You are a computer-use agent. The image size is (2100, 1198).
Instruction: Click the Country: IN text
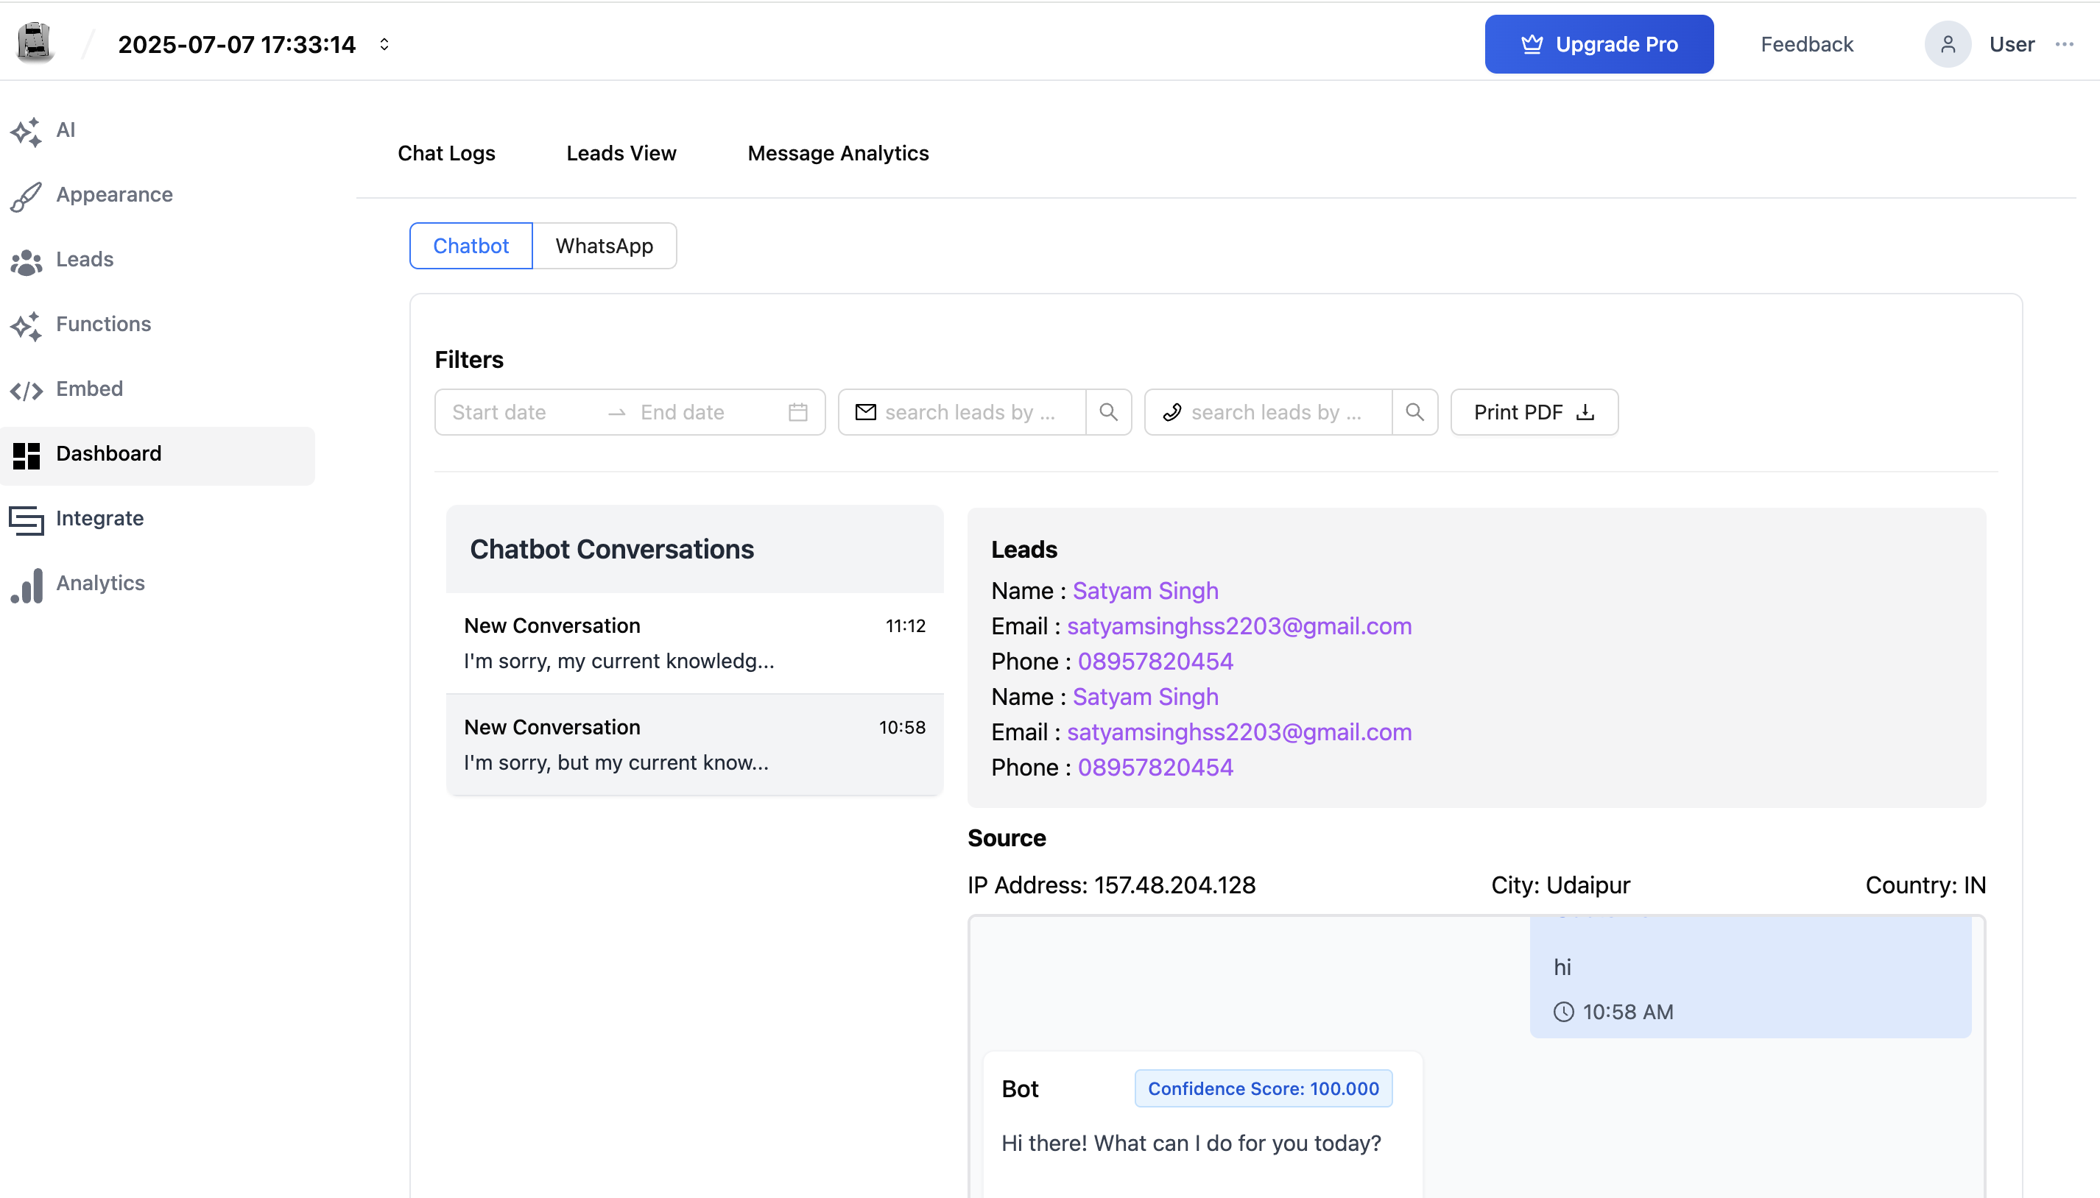click(1925, 886)
